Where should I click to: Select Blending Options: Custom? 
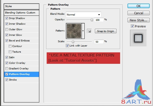point(22,13)
